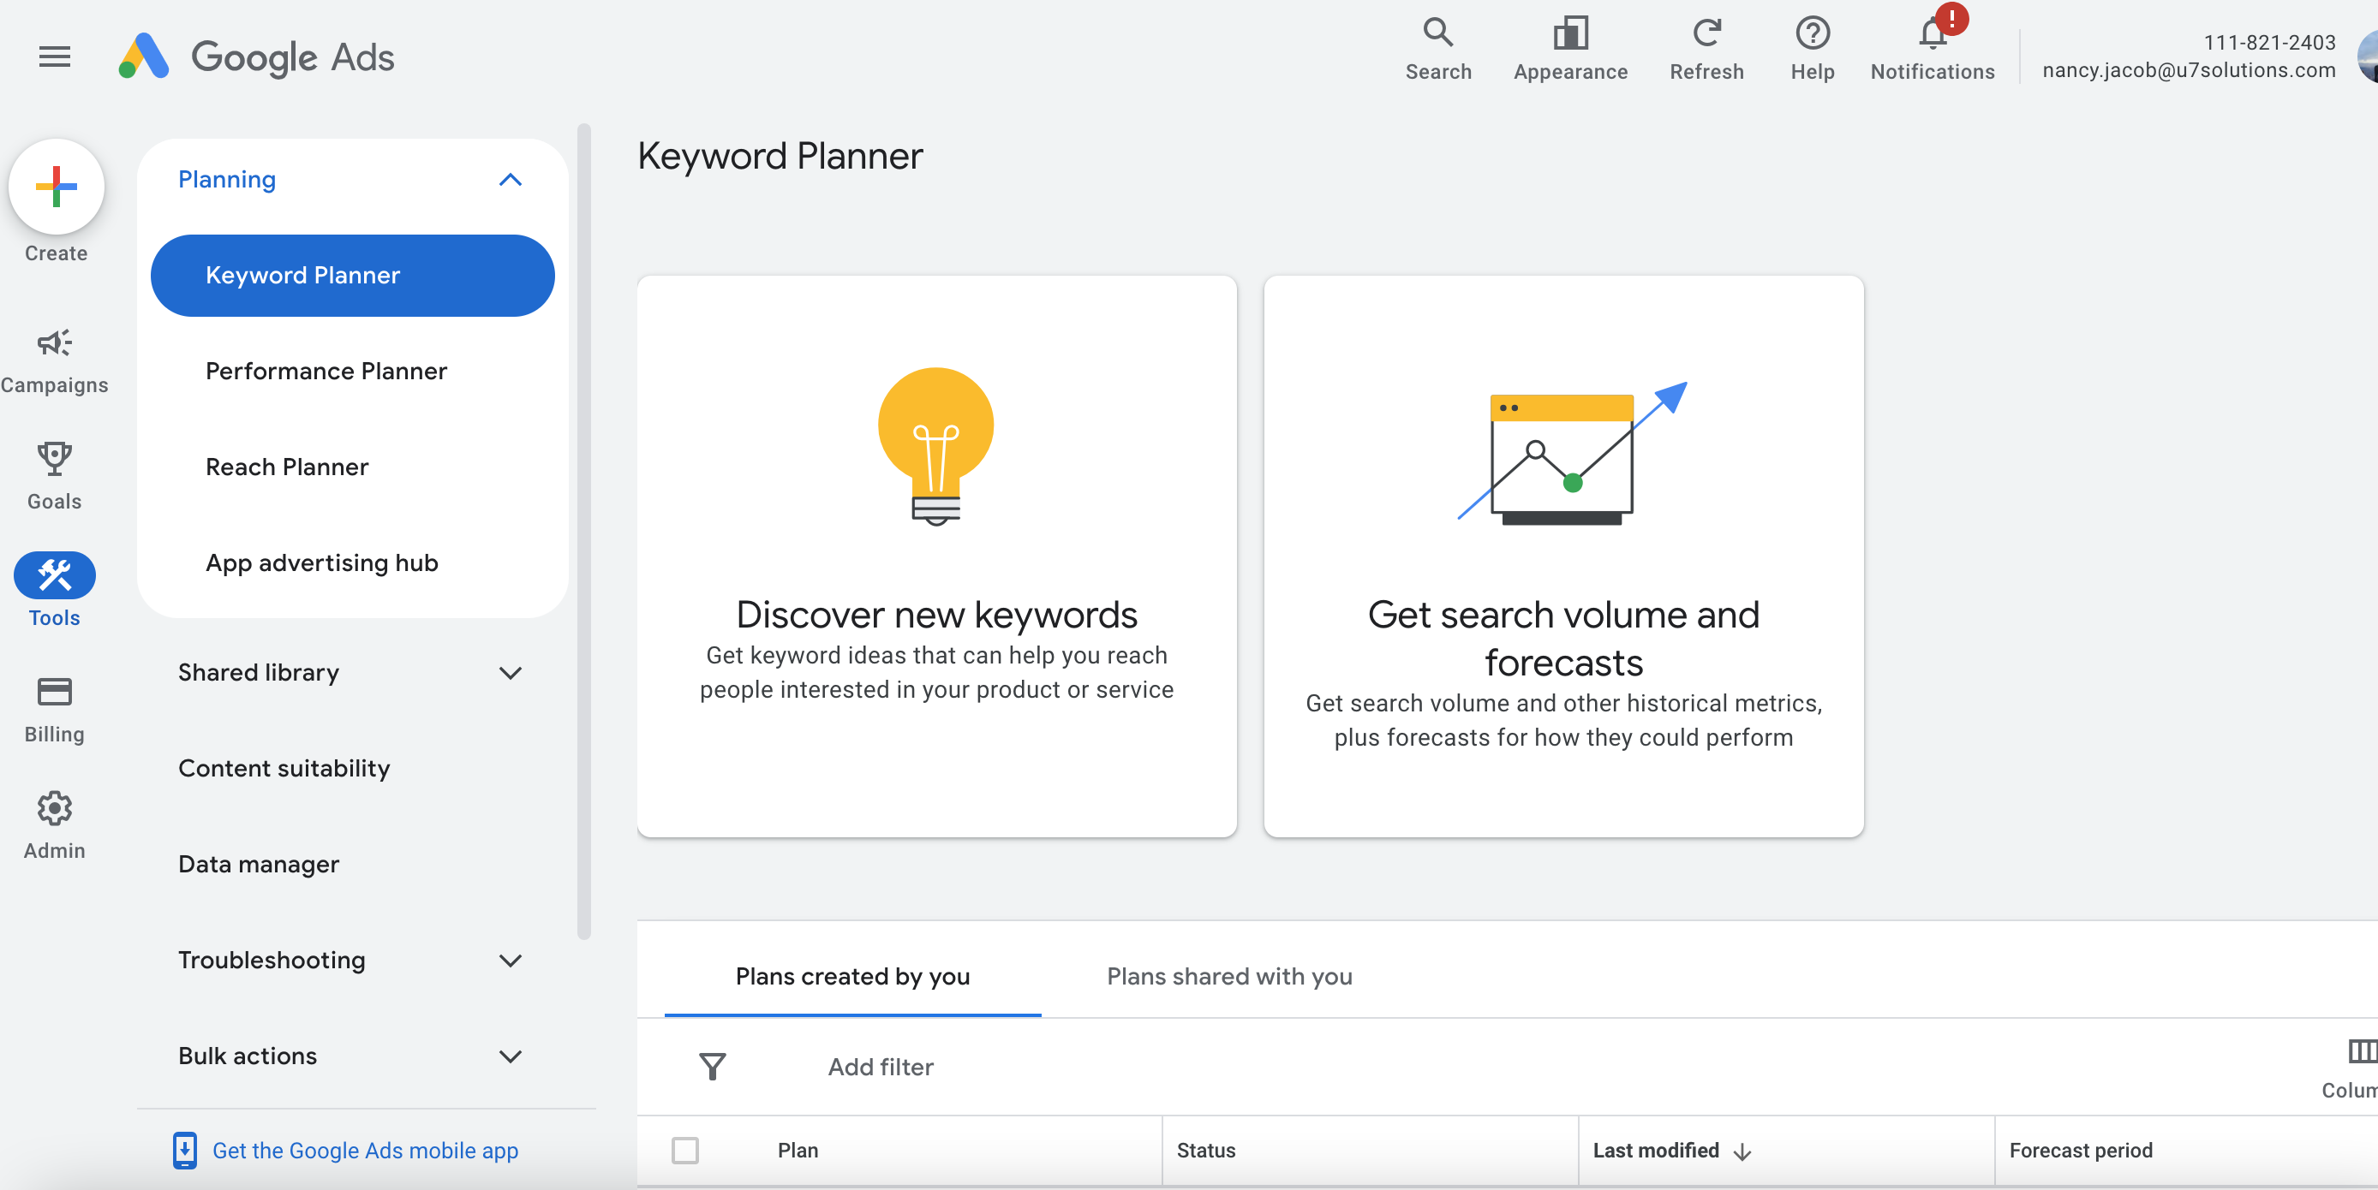
Task: Open the Search tool in header
Action: 1437,50
